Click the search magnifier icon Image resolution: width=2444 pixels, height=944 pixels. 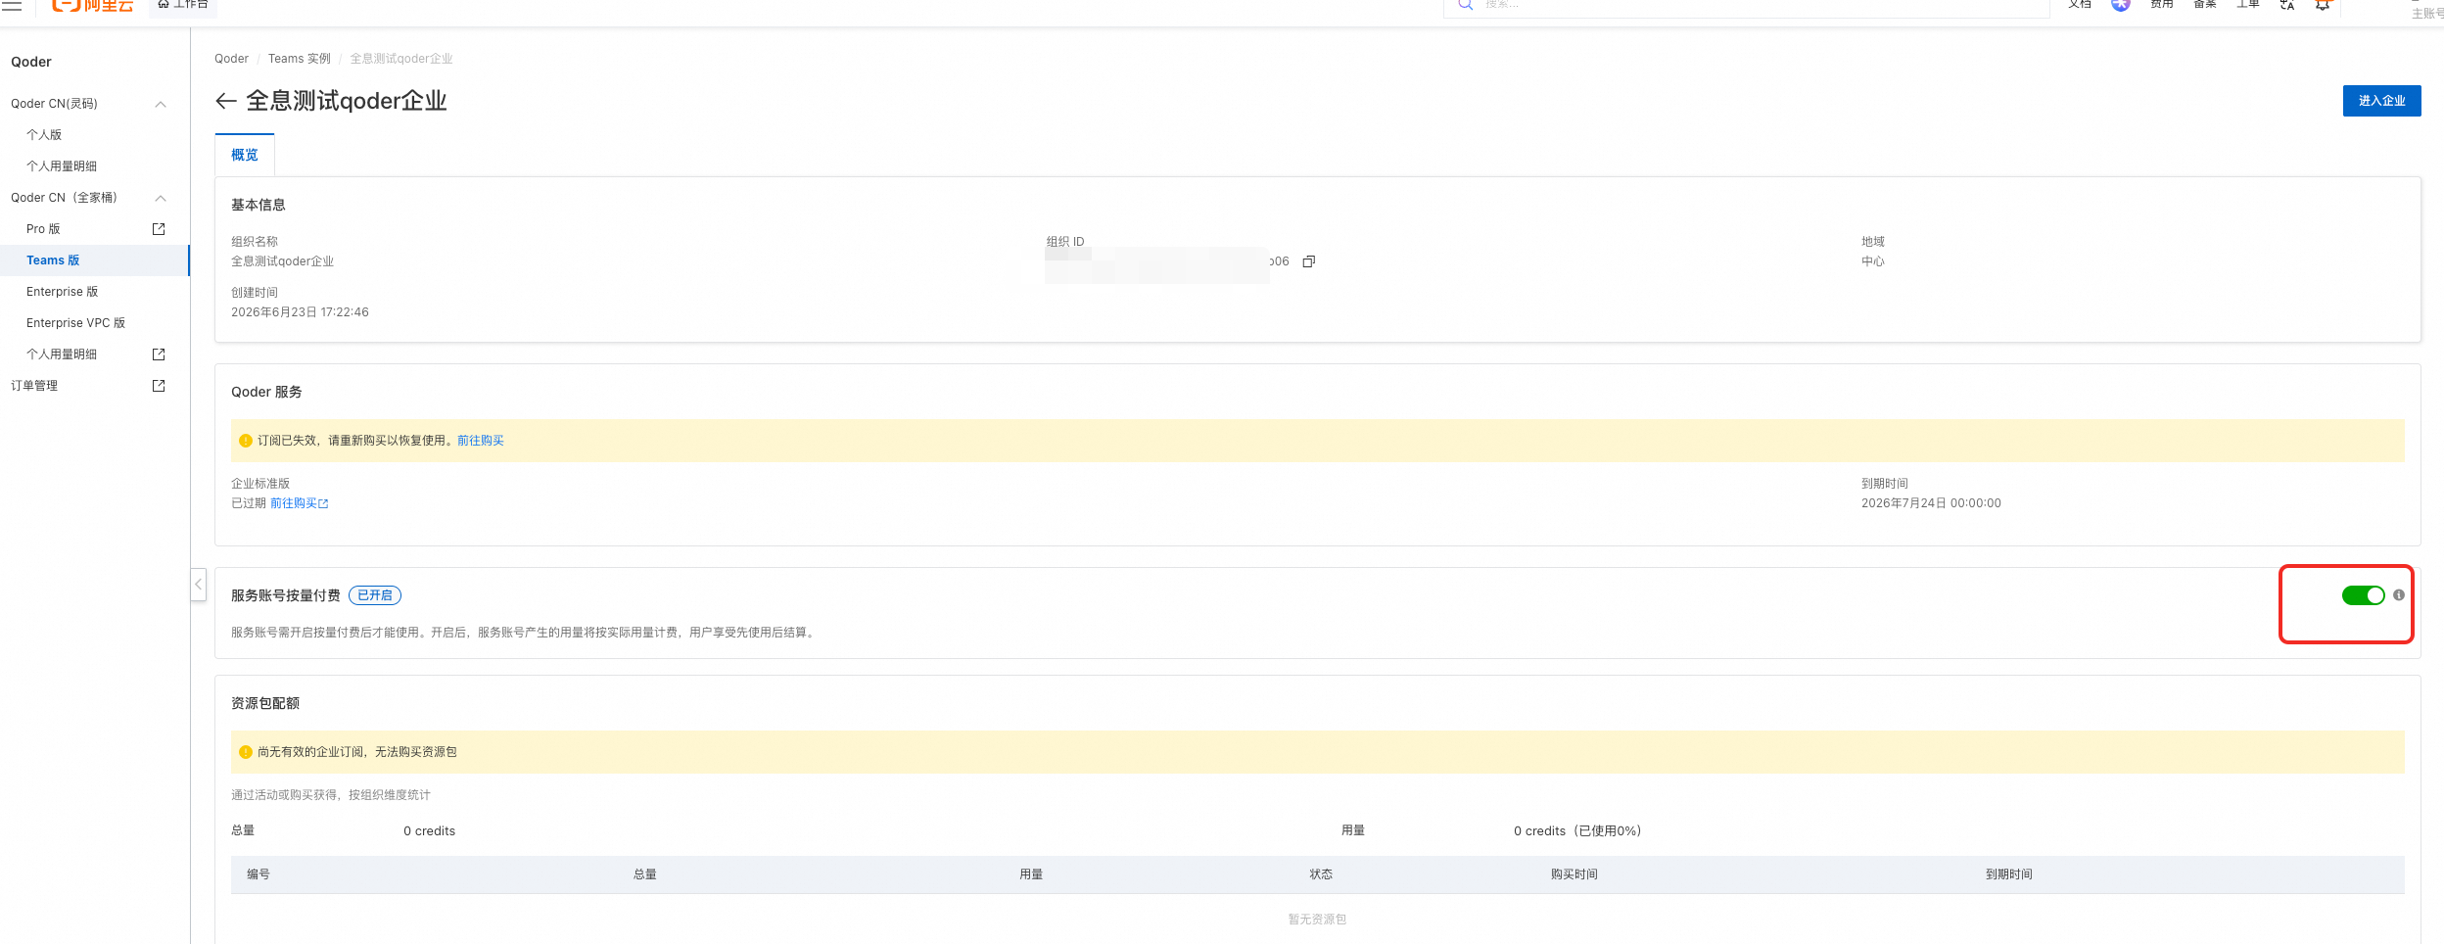coord(1465,5)
